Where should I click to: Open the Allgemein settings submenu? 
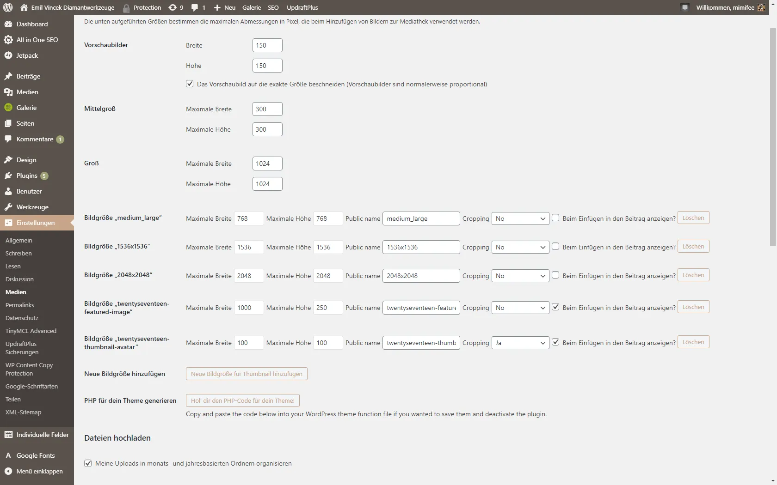pos(19,240)
